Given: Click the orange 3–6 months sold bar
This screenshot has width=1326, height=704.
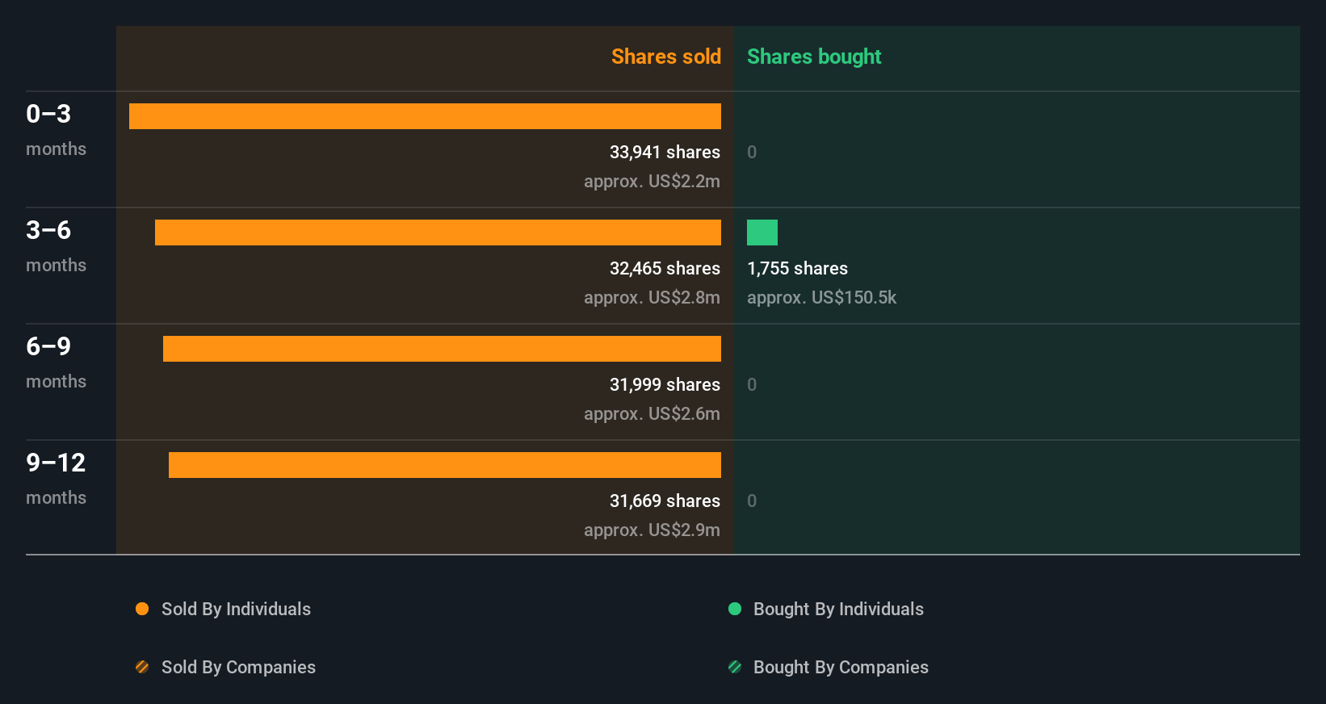Looking at the screenshot, I should [x=438, y=233].
